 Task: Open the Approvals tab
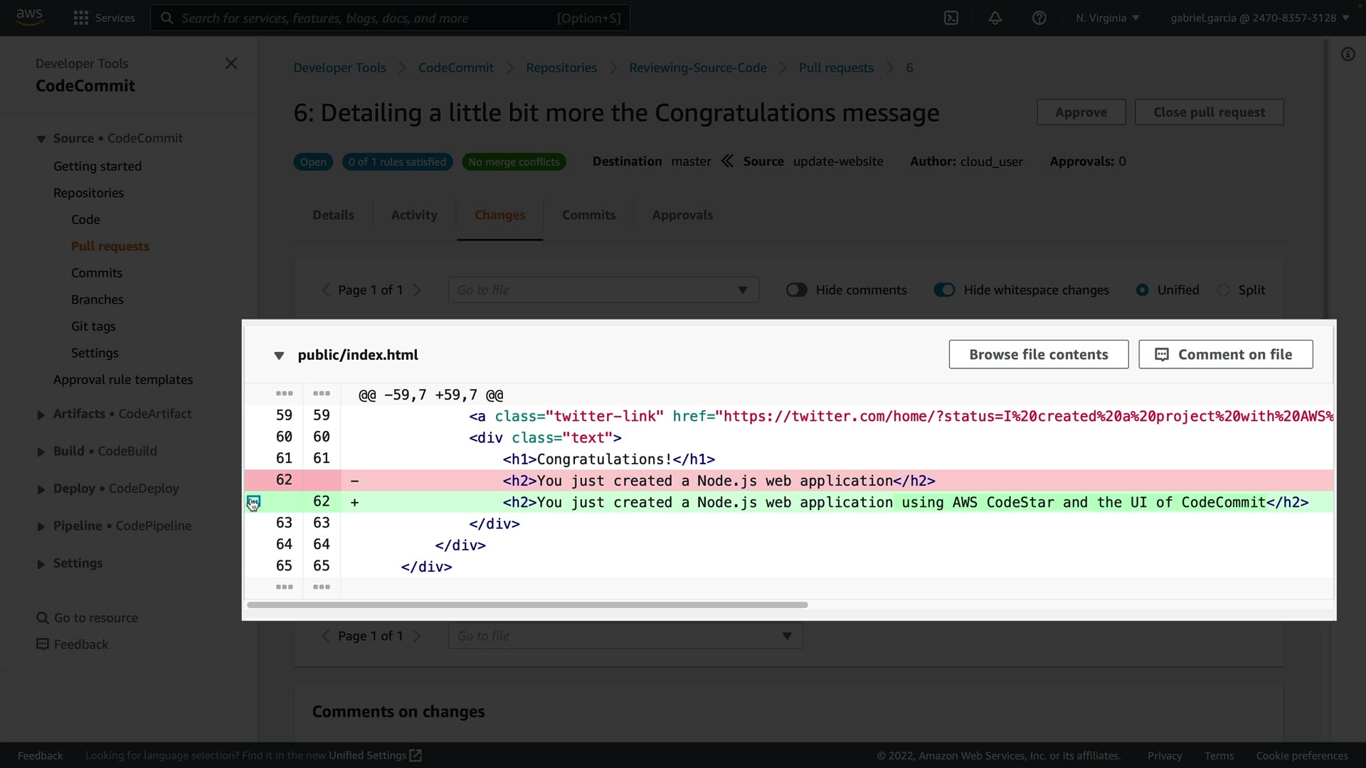click(x=682, y=215)
